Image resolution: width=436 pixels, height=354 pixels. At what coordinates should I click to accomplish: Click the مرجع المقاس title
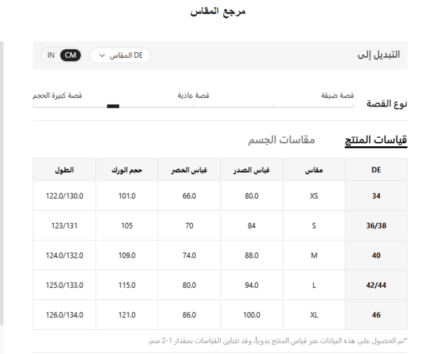(218, 12)
